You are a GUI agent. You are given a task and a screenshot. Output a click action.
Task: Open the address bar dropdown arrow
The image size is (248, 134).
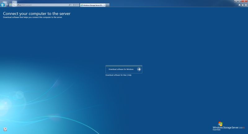click(72, 5)
